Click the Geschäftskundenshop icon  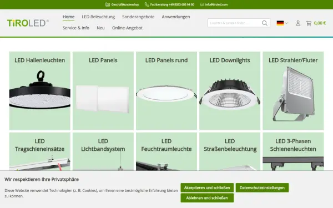(108, 4)
